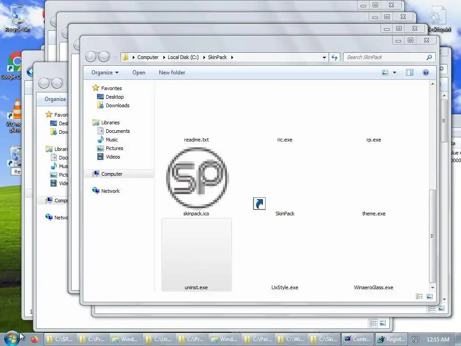The width and height of the screenshot is (461, 346).
Task: Select Videos library in navigation pane
Action: [113, 157]
